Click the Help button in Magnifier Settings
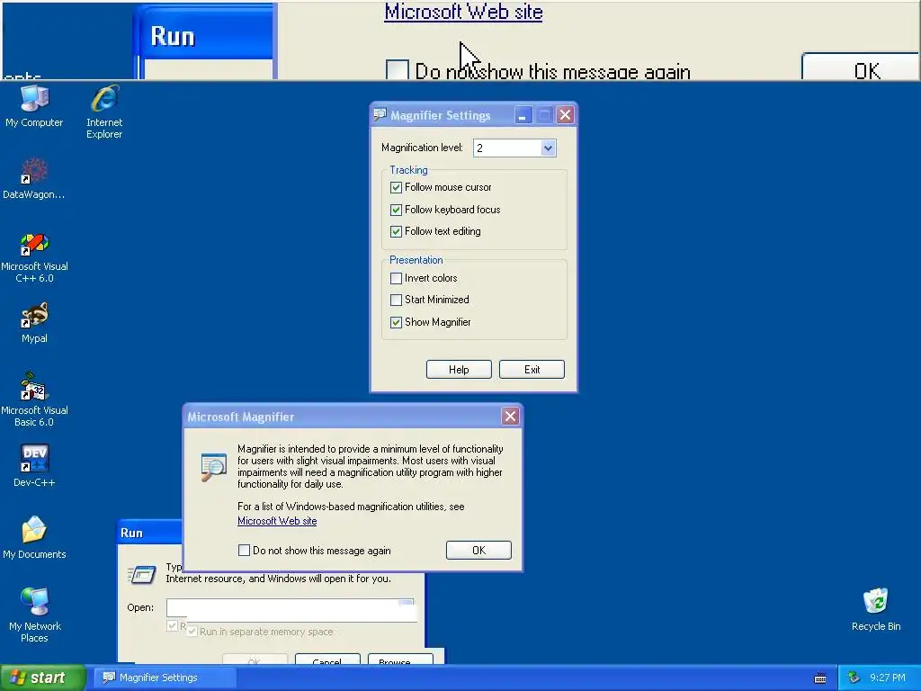Screen dimensions: 921x691 pyautogui.click(x=459, y=370)
